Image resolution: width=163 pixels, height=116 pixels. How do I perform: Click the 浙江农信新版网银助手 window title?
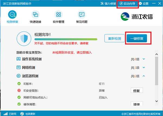(17, 4)
